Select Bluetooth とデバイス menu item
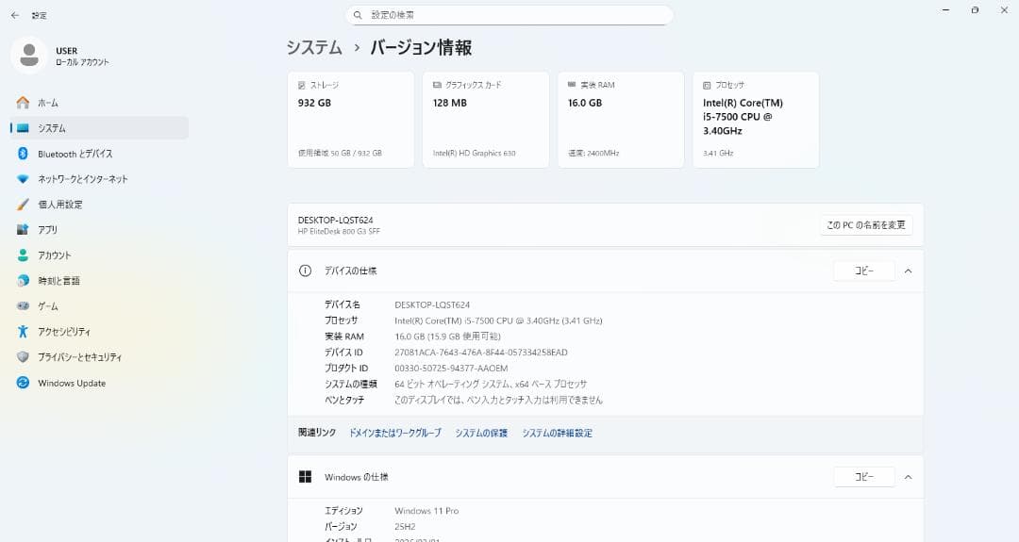Image resolution: width=1019 pixels, height=542 pixels. click(x=99, y=154)
